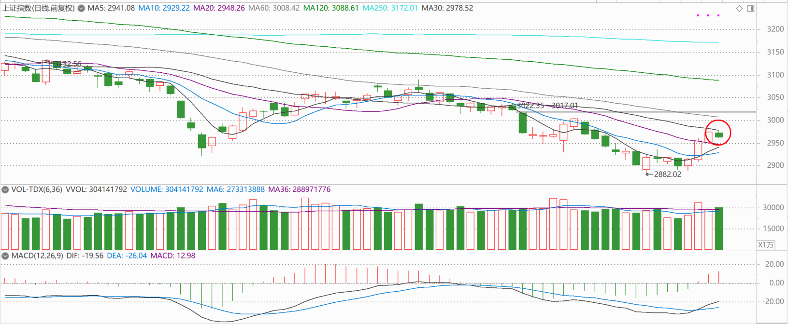The image size is (788, 324).
Task: Click the 3132.56 high price annotation
Action: tap(67, 64)
